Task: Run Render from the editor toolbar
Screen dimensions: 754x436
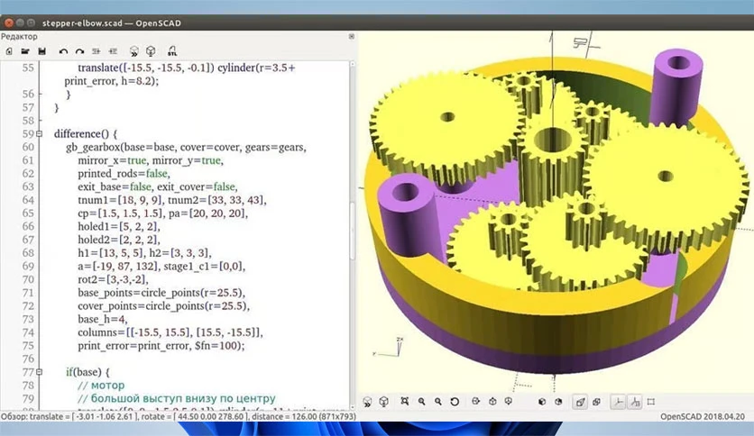Action: (x=151, y=51)
